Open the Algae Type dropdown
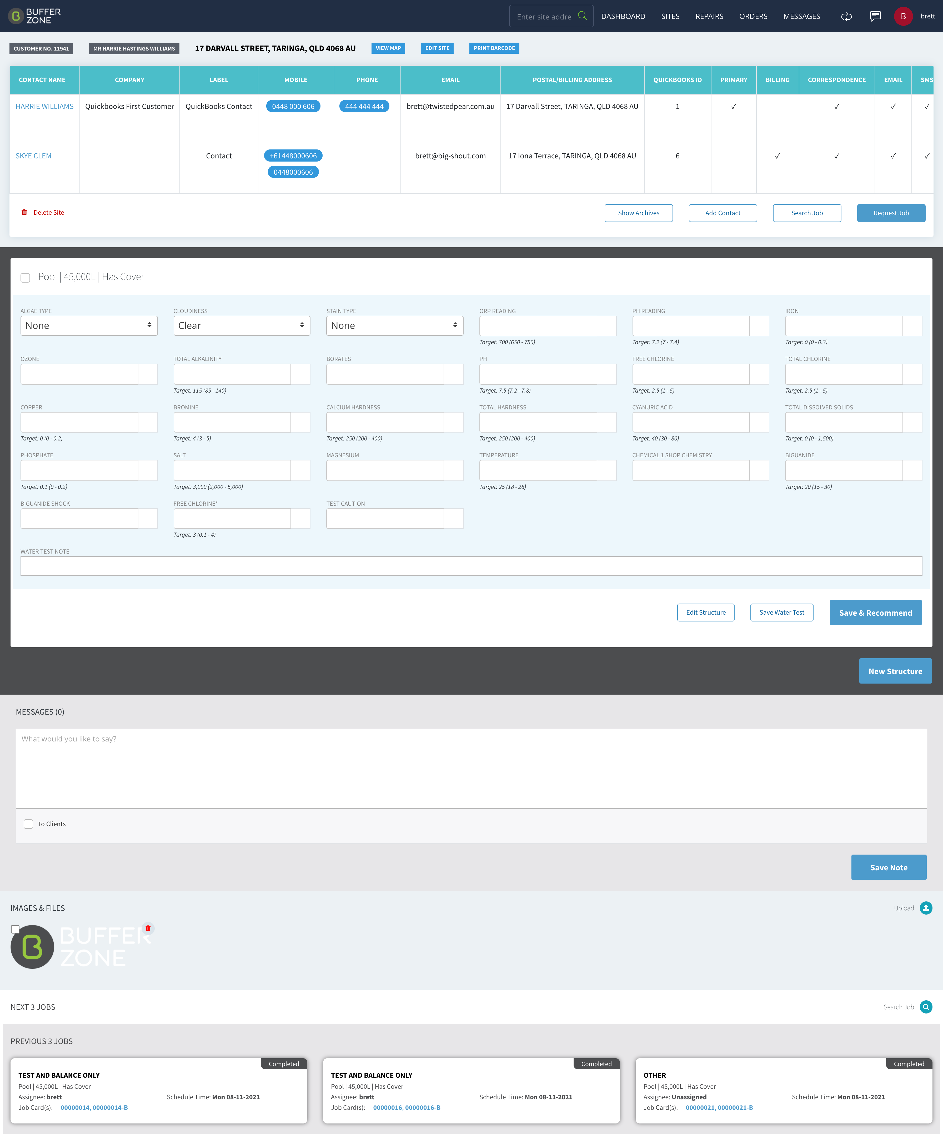This screenshot has width=943, height=1134. 89,326
